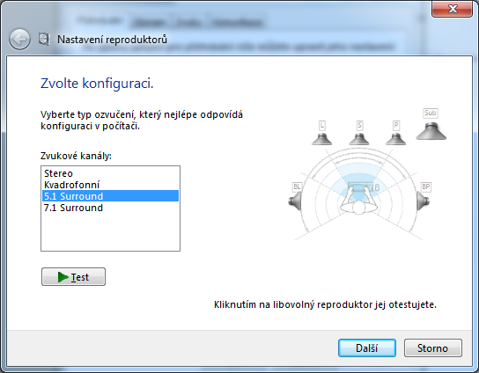Viewport: 479px width, 373px height.
Task: Click the back arrow button
Action: coord(19,40)
